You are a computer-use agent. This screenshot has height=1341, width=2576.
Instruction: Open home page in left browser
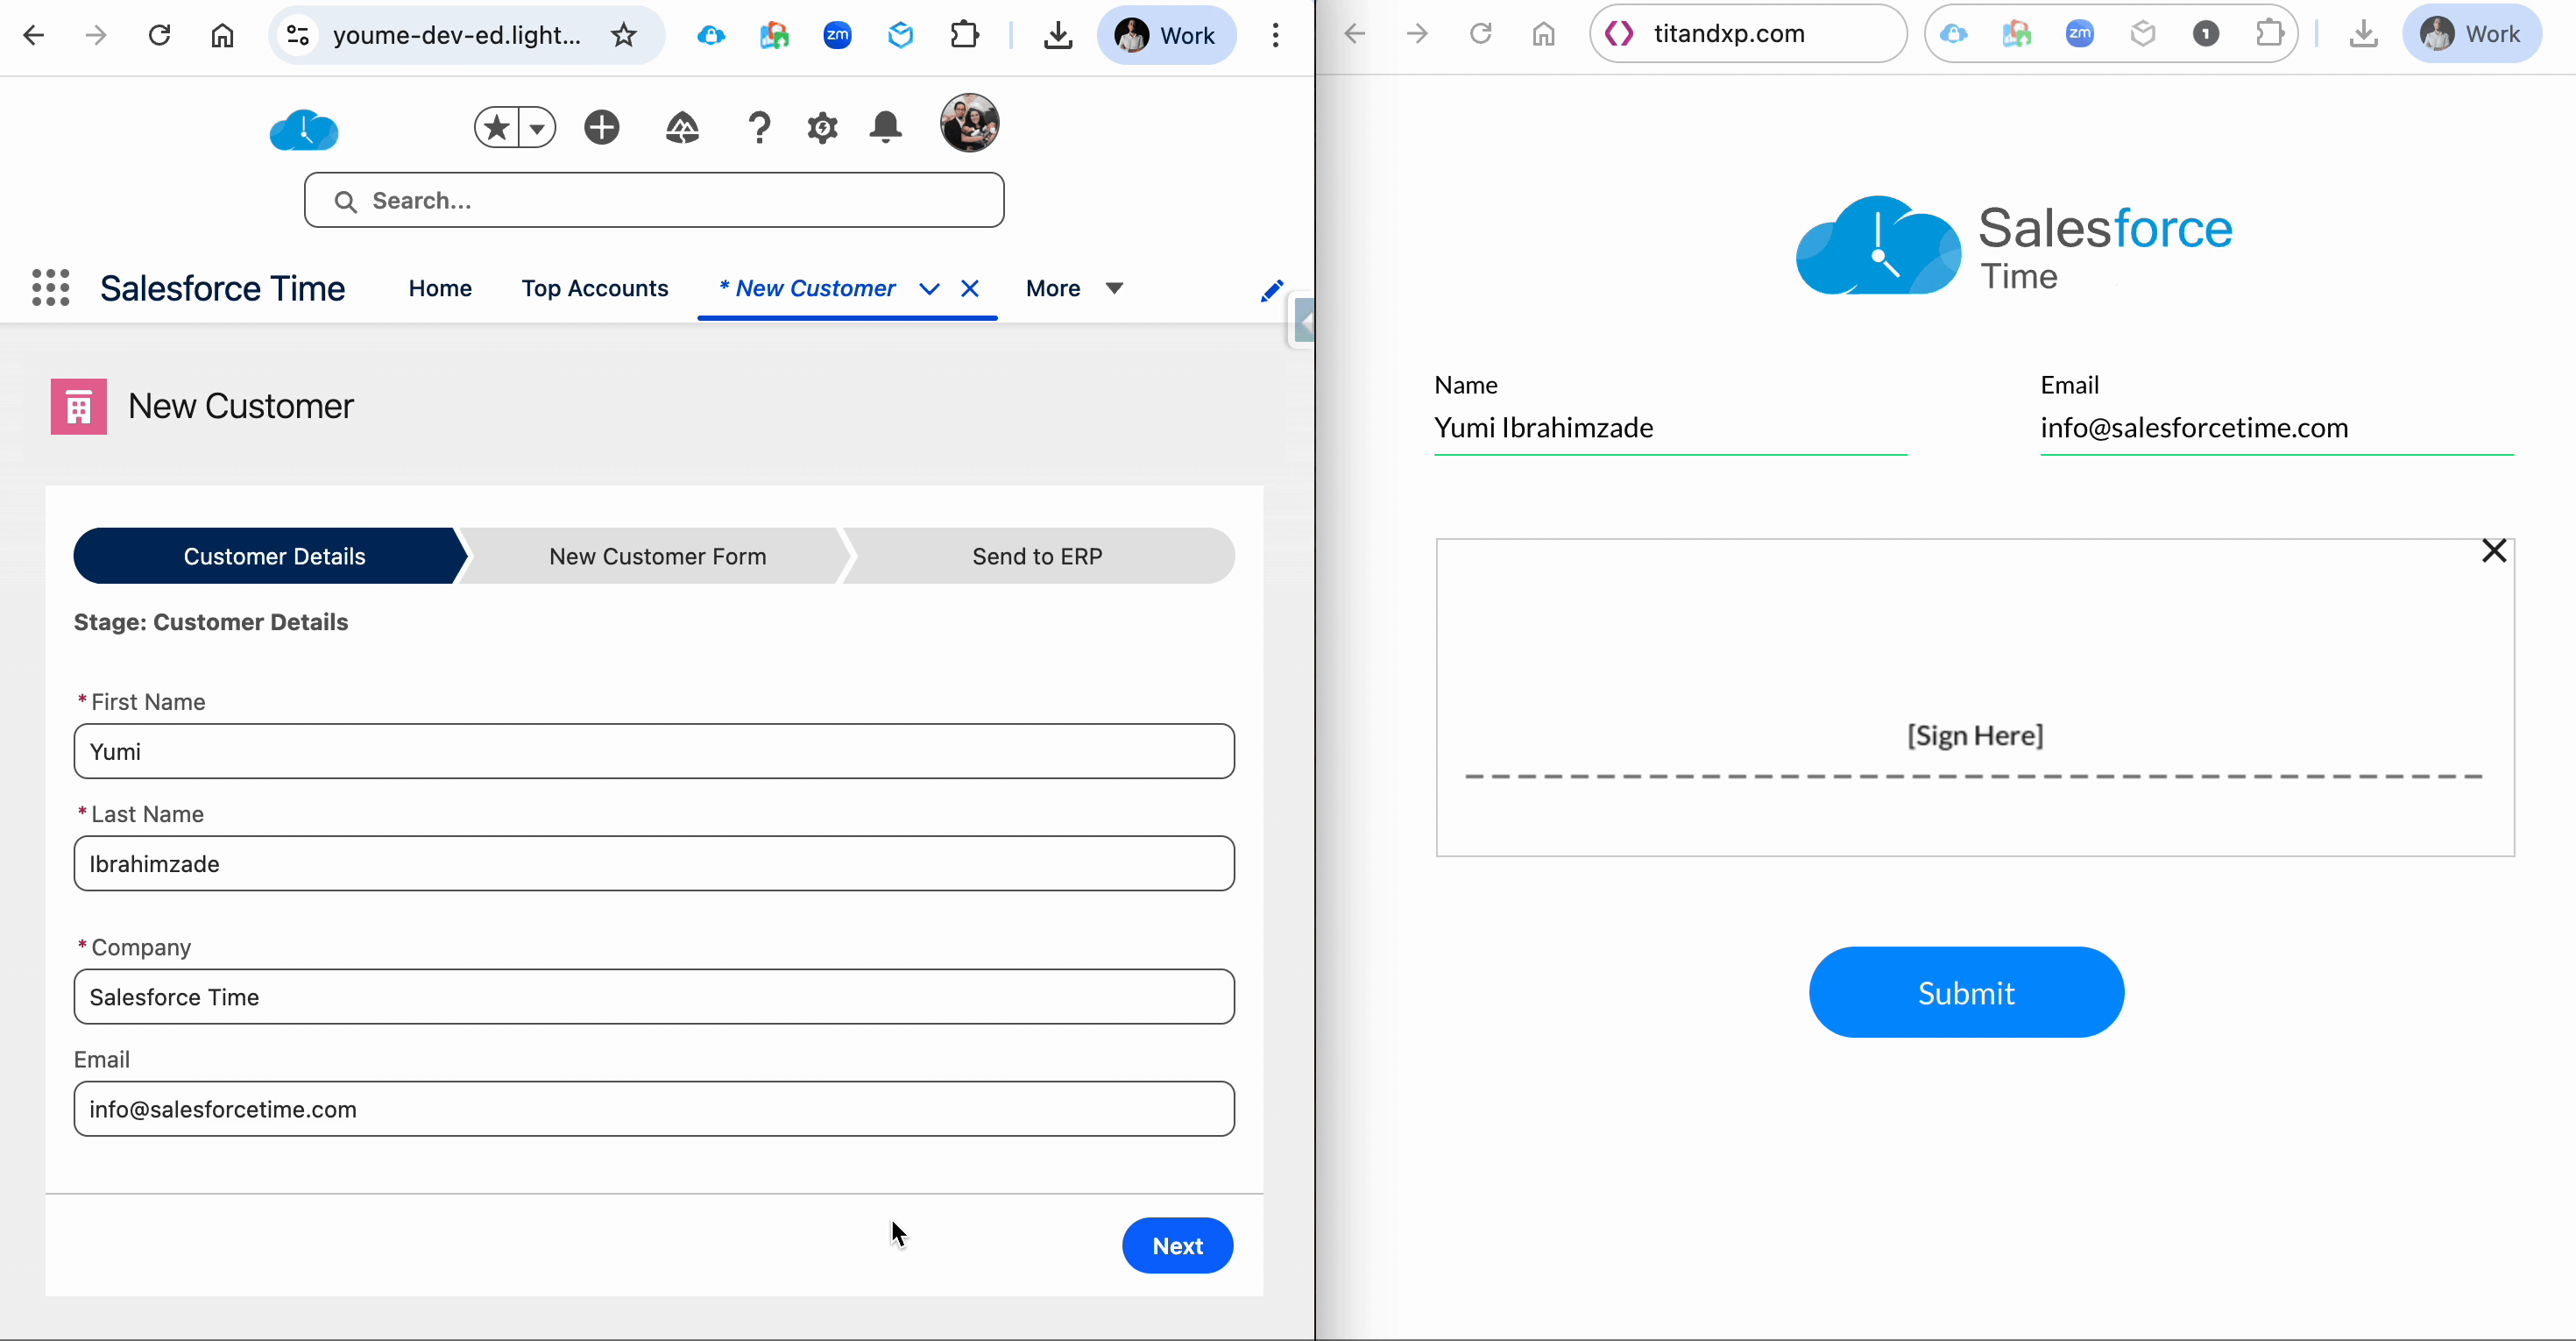pyautogui.click(x=222, y=36)
